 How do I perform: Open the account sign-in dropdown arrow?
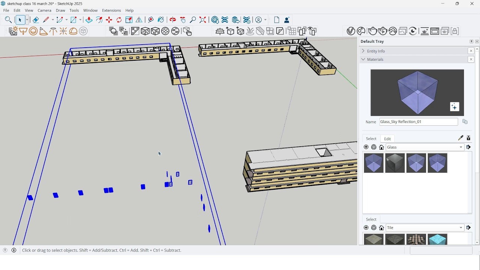coord(265,20)
